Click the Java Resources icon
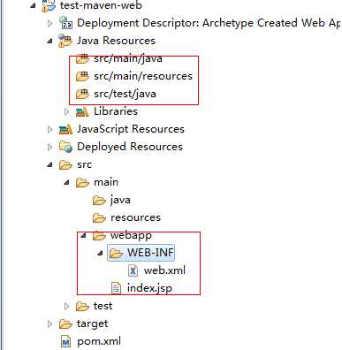342x350 pixels. pos(65,41)
